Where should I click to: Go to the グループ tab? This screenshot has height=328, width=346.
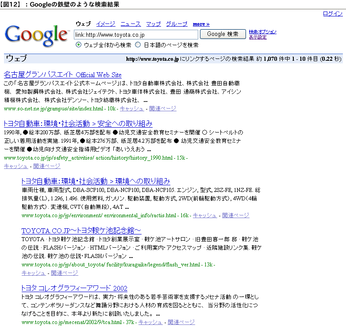click(177, 24)
